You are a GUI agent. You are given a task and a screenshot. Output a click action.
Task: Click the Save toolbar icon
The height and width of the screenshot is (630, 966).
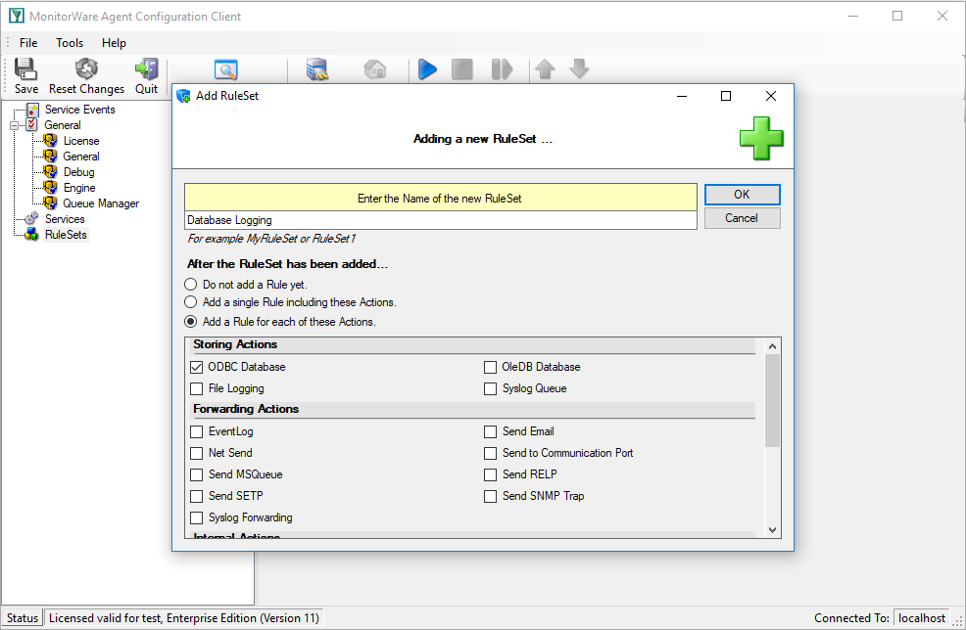point(25,68)
